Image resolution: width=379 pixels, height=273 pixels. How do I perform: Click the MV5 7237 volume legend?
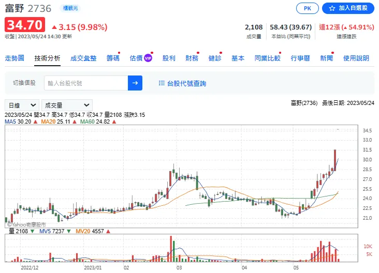point(55,231)
